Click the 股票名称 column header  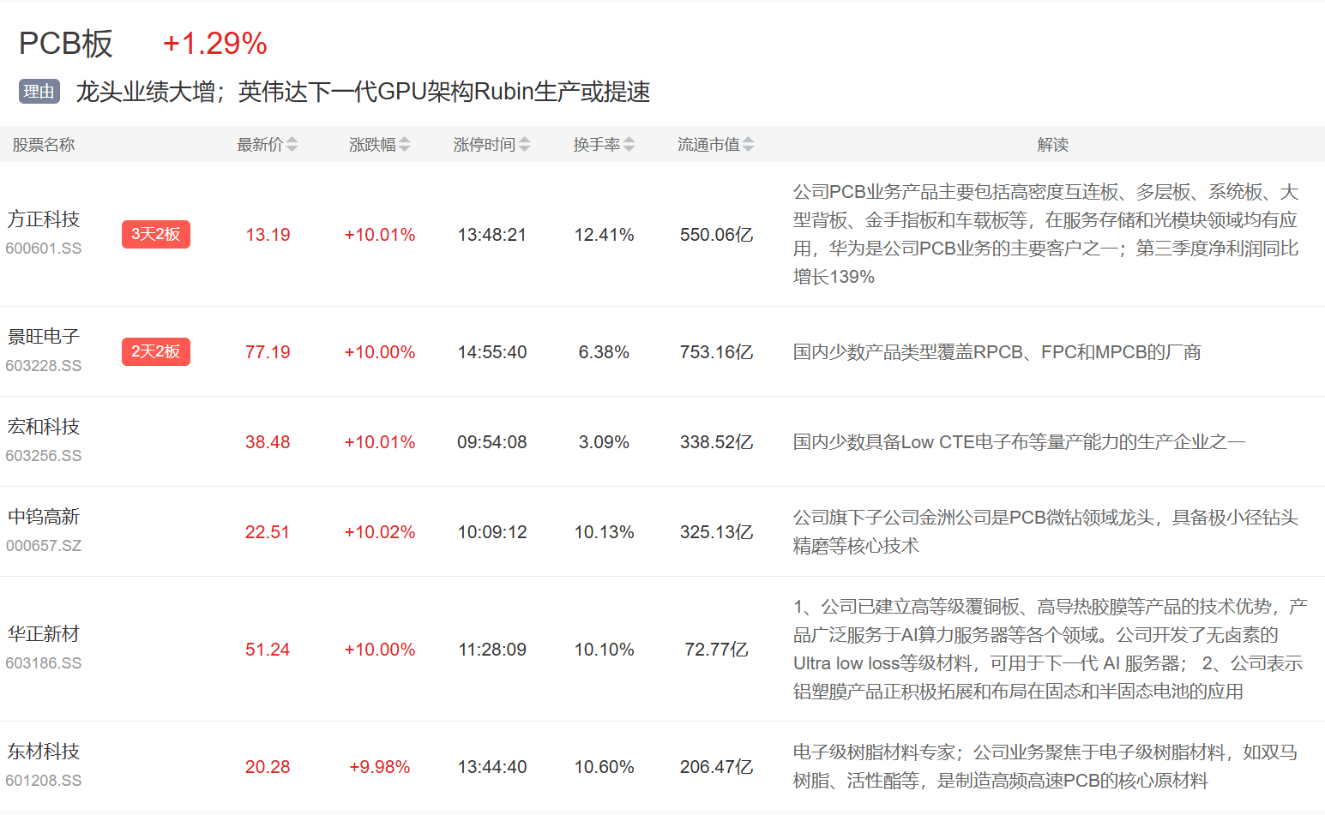click(44, 145)
